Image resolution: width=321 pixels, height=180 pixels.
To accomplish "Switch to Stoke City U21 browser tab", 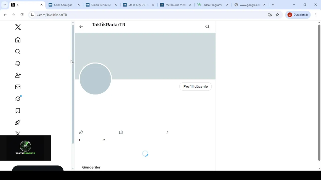I will click(138, 5).
